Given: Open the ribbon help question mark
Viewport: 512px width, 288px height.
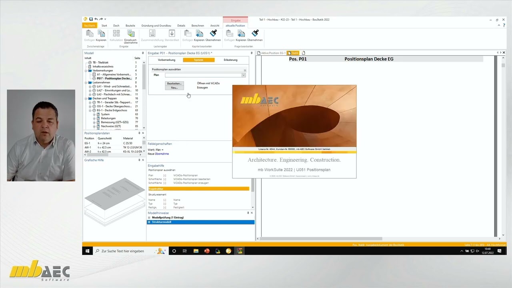Looking at the screenshot, I should pyautogui.click(x=504, y=26).
